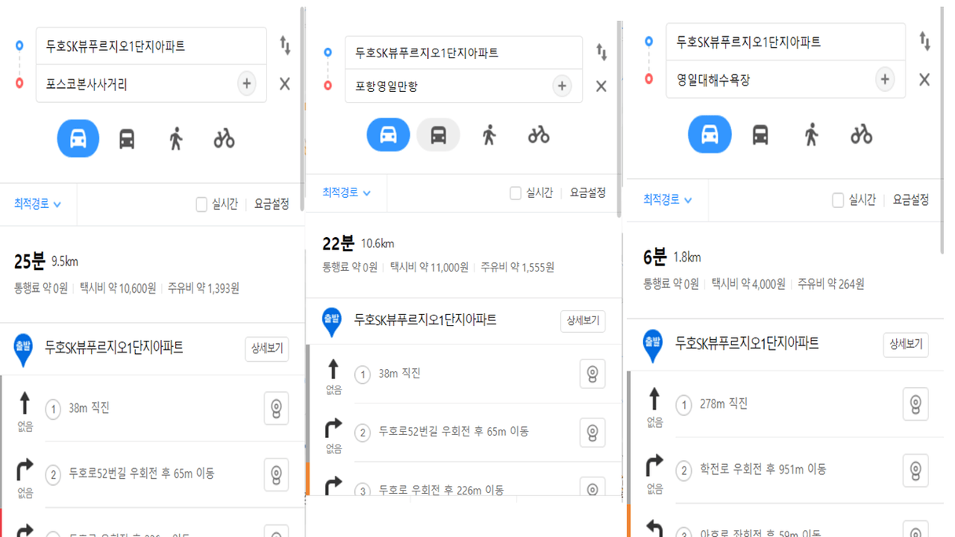This screenshot has height=537, width=955.
Task: Click '택시비 약 10,600원' text
Action: [x=118, y=288]
